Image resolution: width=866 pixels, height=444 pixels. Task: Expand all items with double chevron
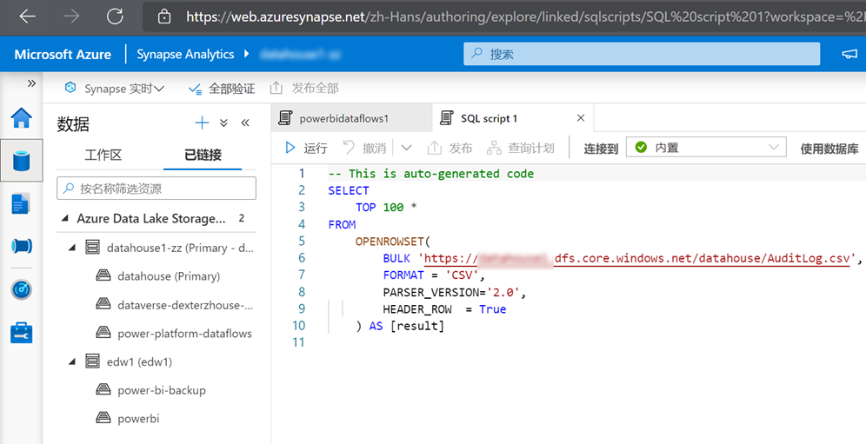223,123
